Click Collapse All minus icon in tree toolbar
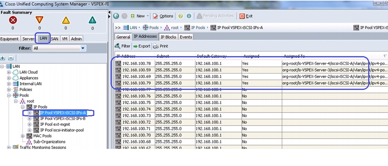The image size is (388, 166). point(11,58)
